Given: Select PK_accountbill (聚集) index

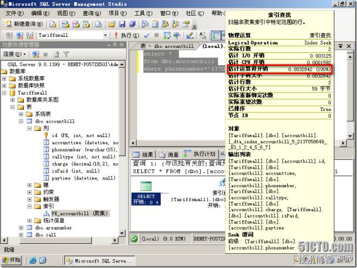Looking at the screenshot, I should (x=79, y=213).
